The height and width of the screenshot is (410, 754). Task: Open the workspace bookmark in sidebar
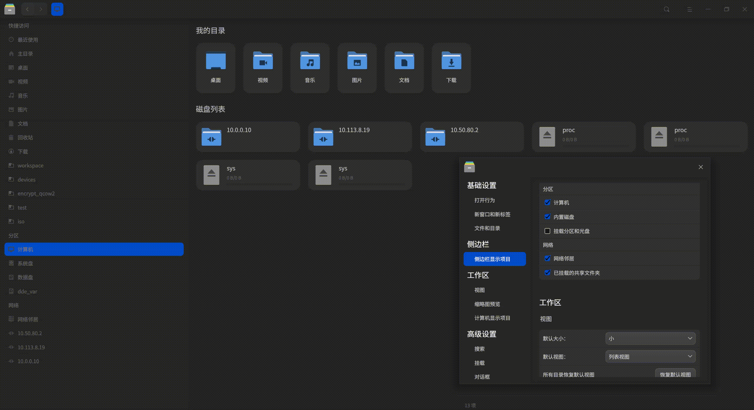click(x=94, y=166)
